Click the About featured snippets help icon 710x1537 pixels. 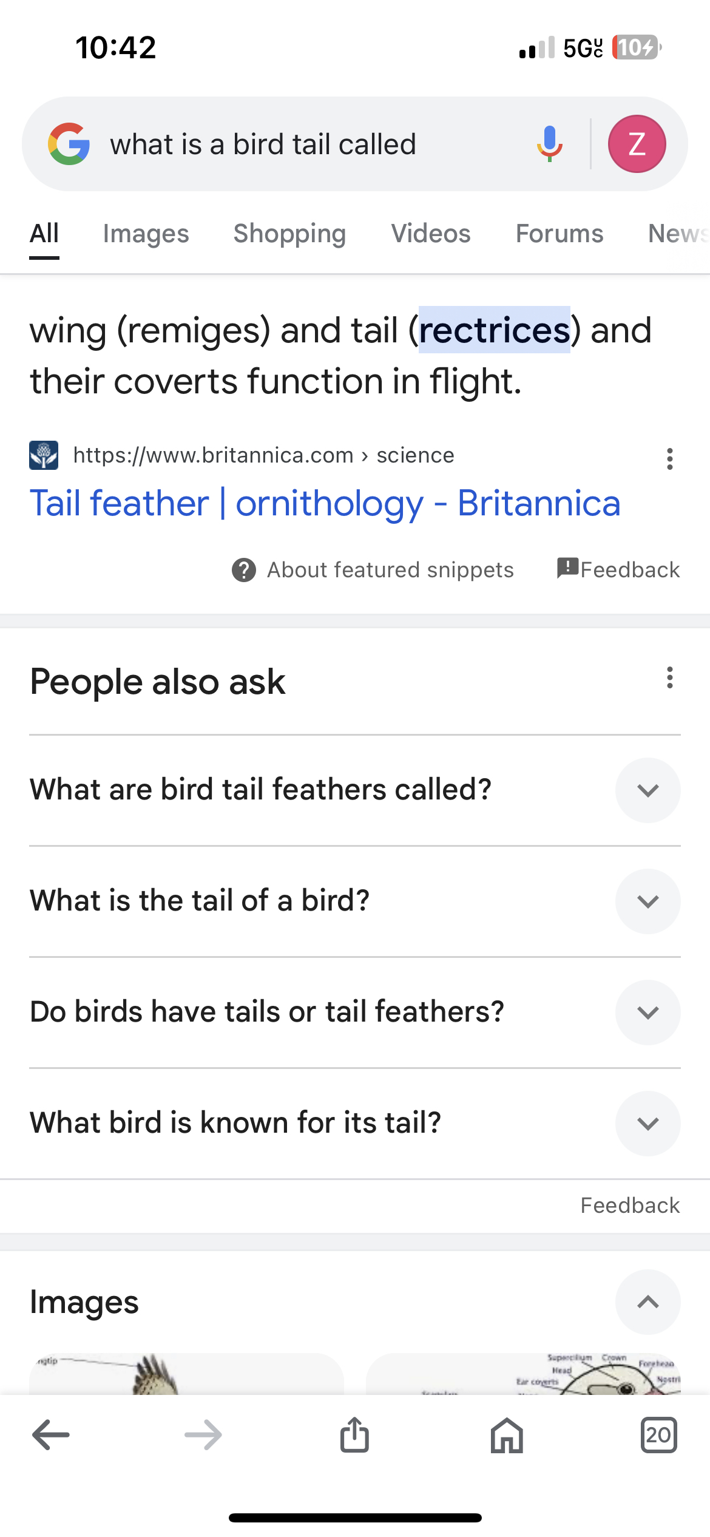point(244,570)
